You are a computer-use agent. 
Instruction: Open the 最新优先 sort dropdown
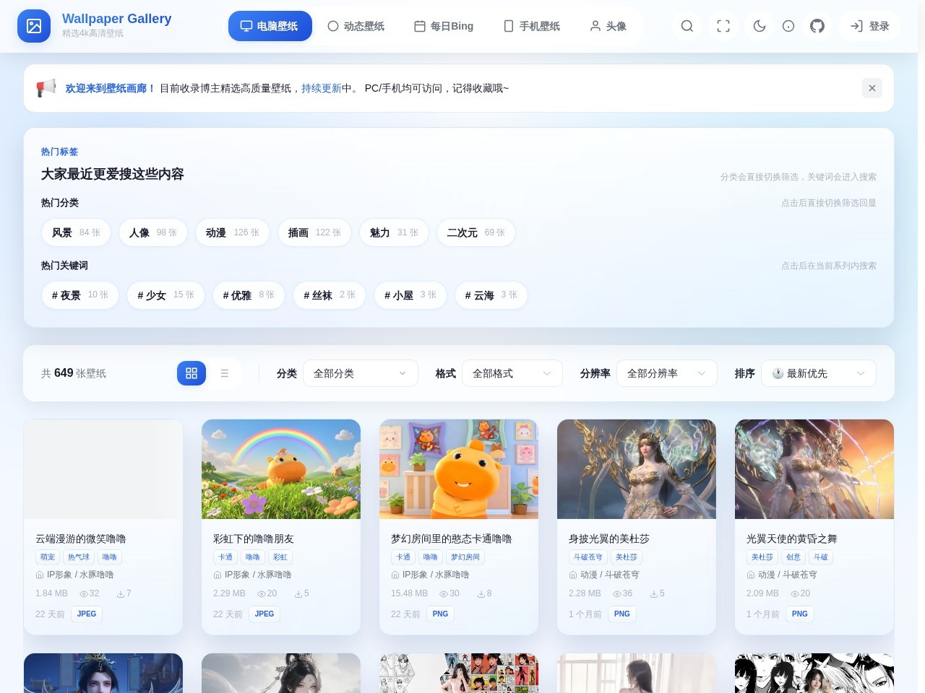coord(819,373)
